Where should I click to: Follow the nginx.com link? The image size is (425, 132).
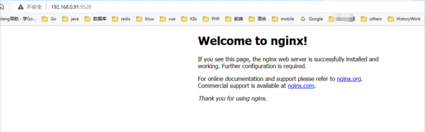301,86
